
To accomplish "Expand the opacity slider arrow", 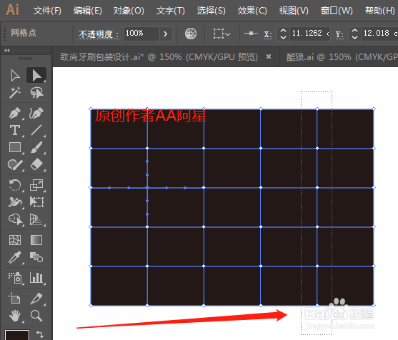I will [166, 34].
